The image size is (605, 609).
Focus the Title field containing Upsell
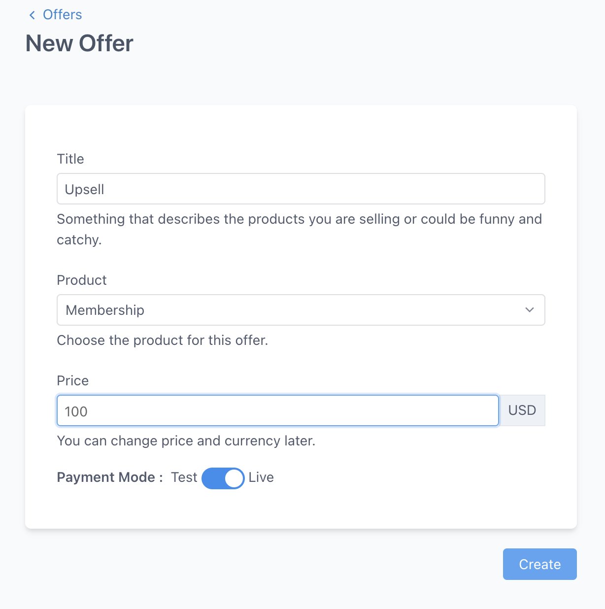pos(301,189)
